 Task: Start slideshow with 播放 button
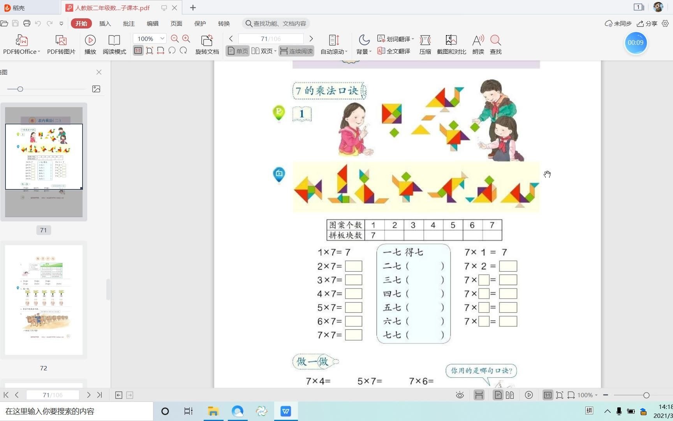tap(90, 44)
